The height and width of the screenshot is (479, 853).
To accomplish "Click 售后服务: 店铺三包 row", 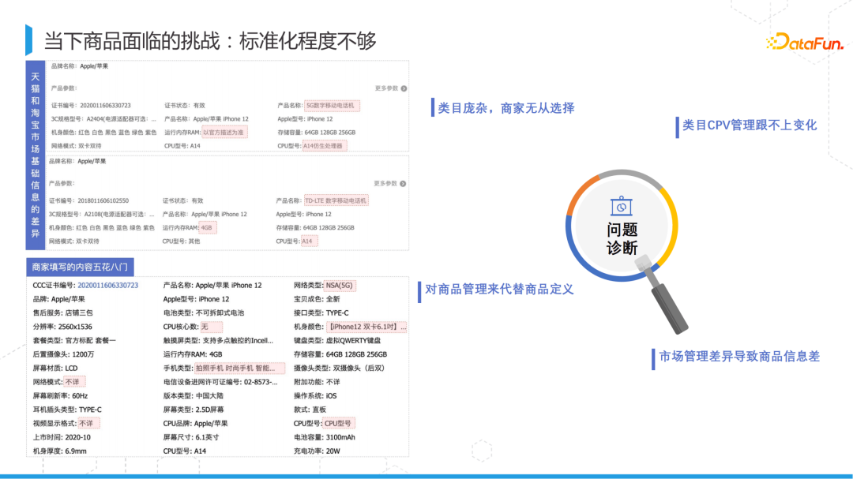I will point(62,313).
